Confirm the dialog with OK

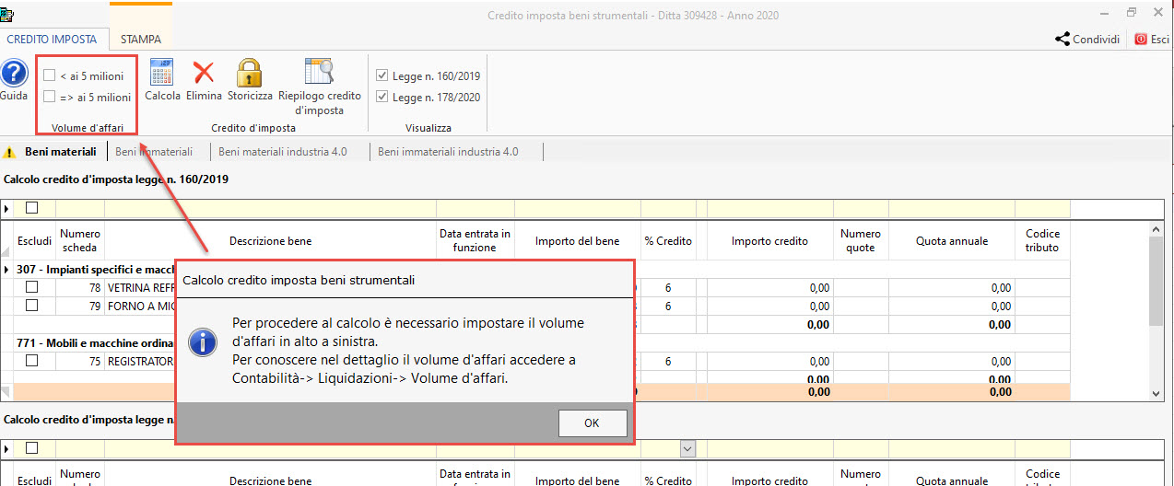[x=593, y=422]
